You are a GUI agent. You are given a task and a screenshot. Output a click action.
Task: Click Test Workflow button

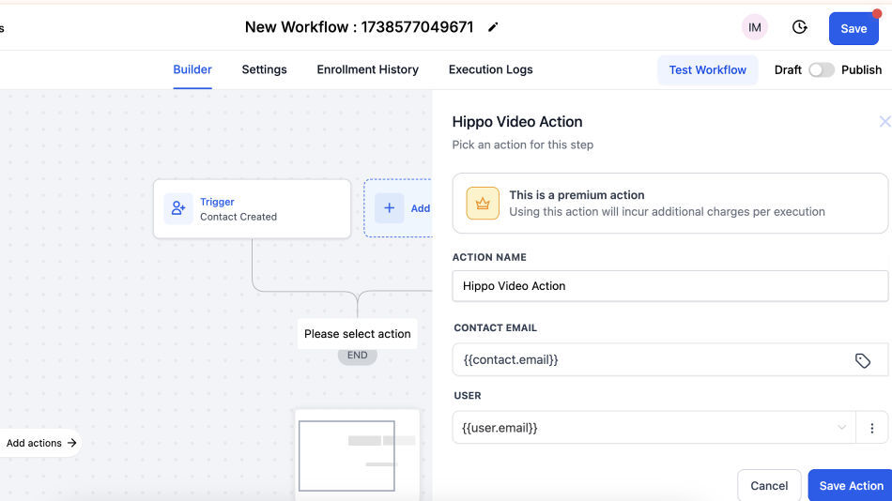pyautogui.click(x=707, y=70)
